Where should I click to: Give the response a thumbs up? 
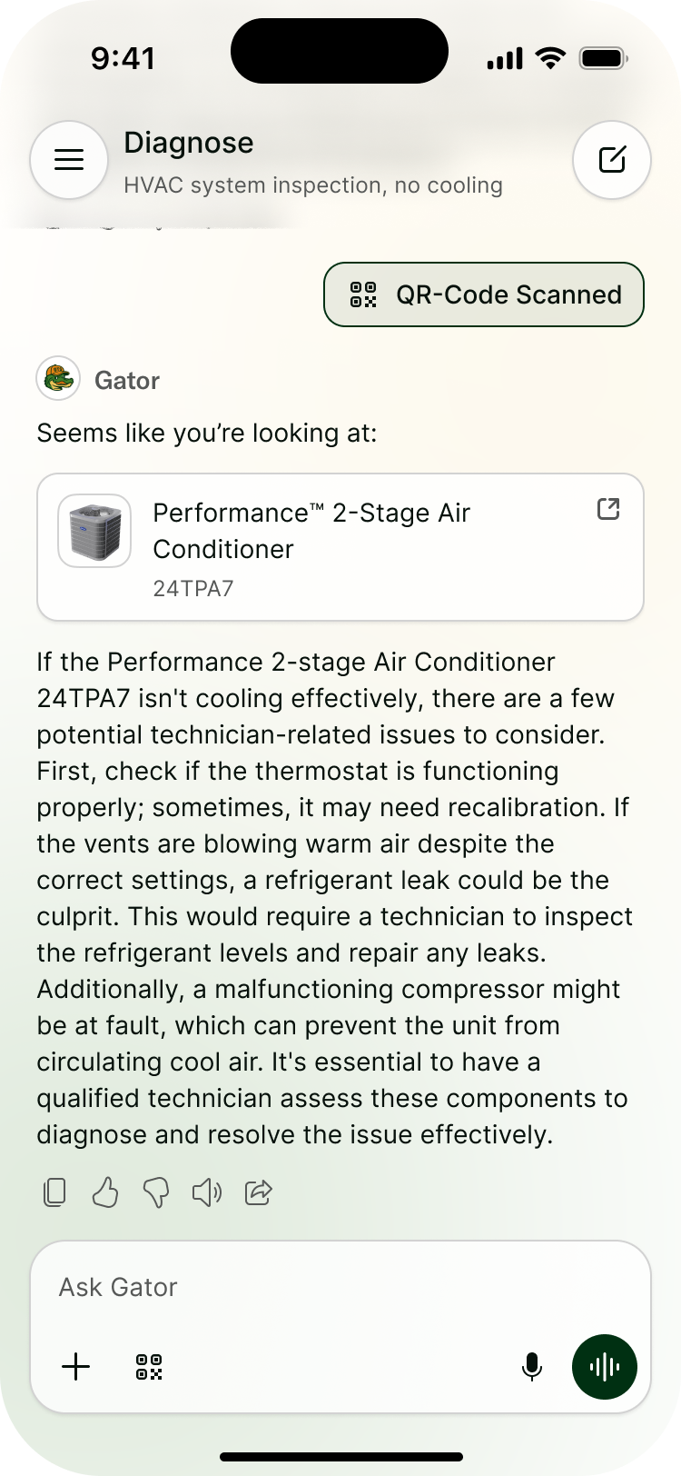(x=105, y=1192)
